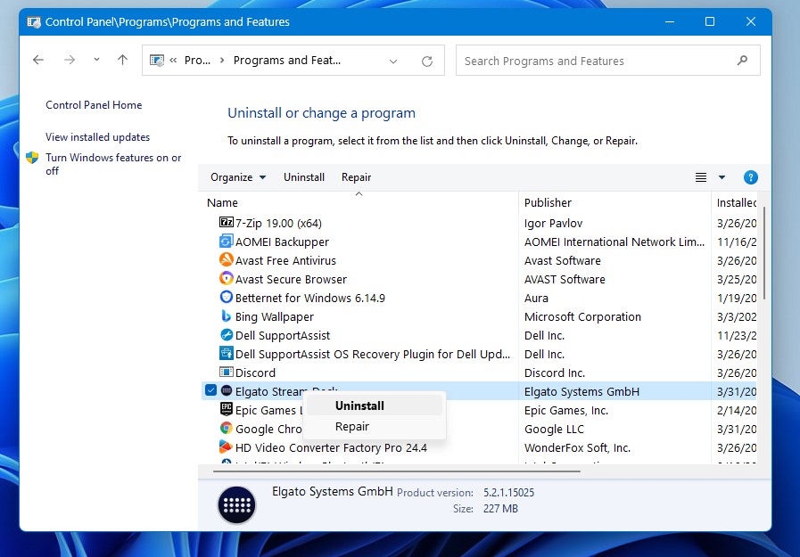Select the Bing Wallpaper entry
The height and width of the screenshot is (557, 800).
coord(274,317)
